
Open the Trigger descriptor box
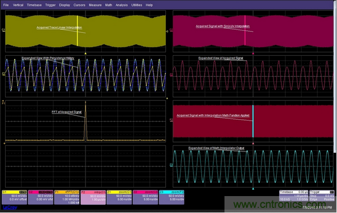(322, 196)
